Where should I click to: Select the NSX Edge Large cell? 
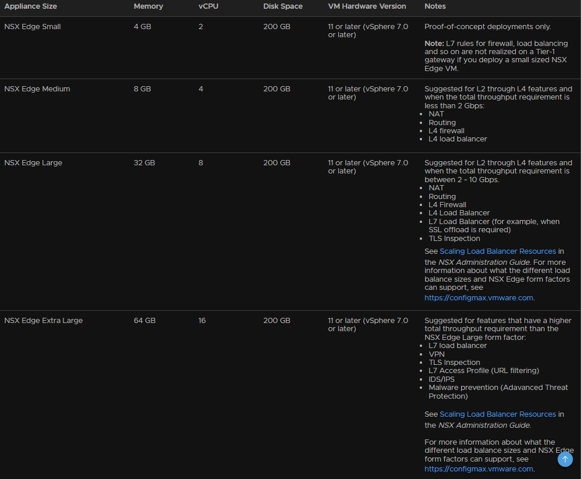(33, 162)
